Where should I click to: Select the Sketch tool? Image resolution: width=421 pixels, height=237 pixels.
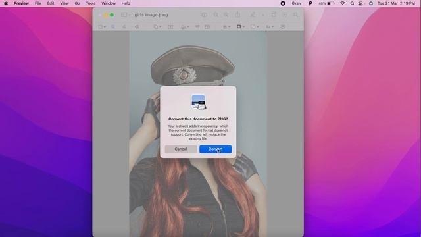[x=124, y=27]
